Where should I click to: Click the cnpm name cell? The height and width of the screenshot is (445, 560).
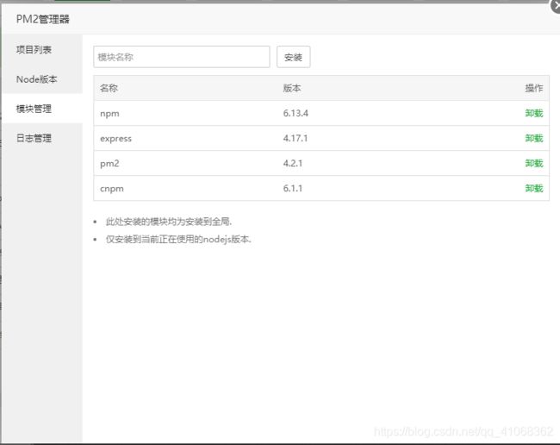(x=112, y=189)
